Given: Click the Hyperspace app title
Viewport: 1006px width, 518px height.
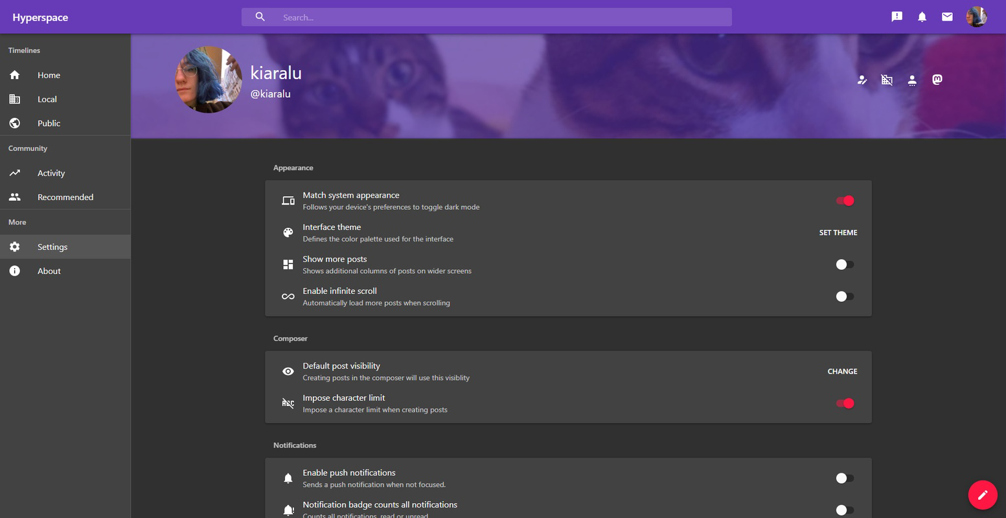Looking at the screenshot, I should tap(40, 17).
